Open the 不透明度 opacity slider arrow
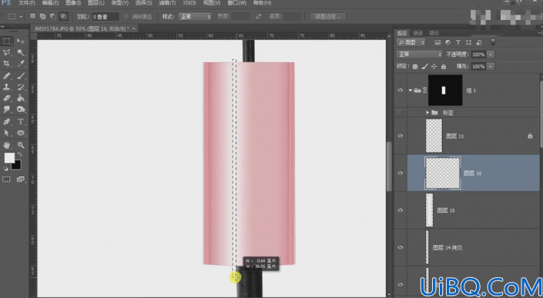 [491, 55]
